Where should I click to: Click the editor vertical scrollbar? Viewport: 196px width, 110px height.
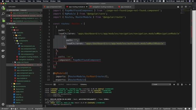(191, 26)
